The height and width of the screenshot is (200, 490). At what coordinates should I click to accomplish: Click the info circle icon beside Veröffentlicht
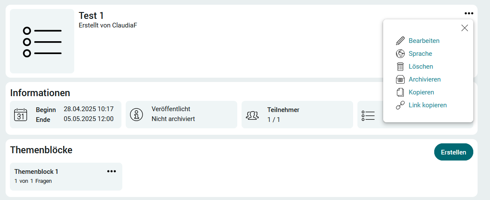point(136,114)
